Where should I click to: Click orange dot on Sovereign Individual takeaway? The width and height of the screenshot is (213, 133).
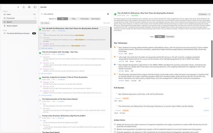tap(115, 74)
